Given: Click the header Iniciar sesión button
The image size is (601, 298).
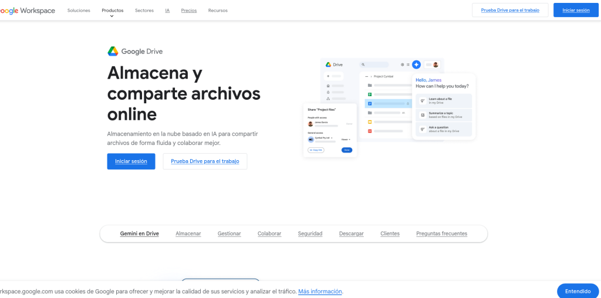Looking at the screenshot, I should click(575, 10).
